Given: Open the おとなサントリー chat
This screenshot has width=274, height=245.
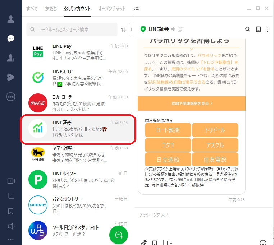Looking at the screenshot, I should point(78,205).
